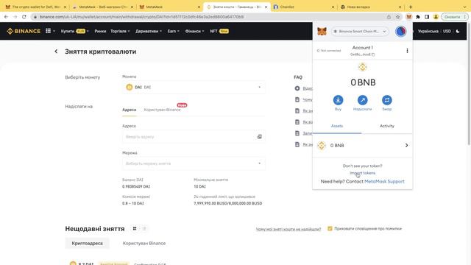Open the DAI coin selection dropdown
Viewport: 471px width, 265px height.
194,87
